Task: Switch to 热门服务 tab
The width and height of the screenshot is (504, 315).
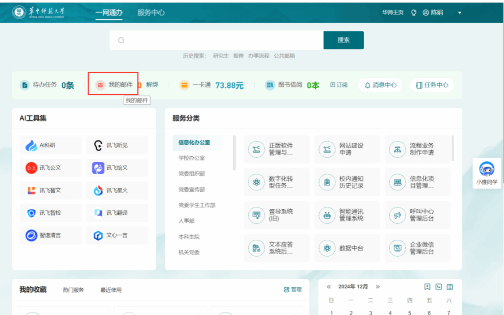Action: tap(73, 290)
